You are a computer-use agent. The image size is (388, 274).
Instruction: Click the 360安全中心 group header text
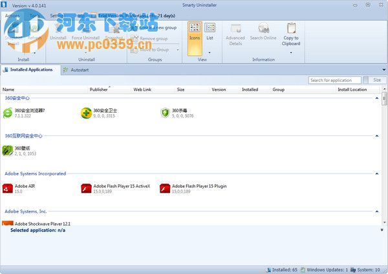pos(17,98)
